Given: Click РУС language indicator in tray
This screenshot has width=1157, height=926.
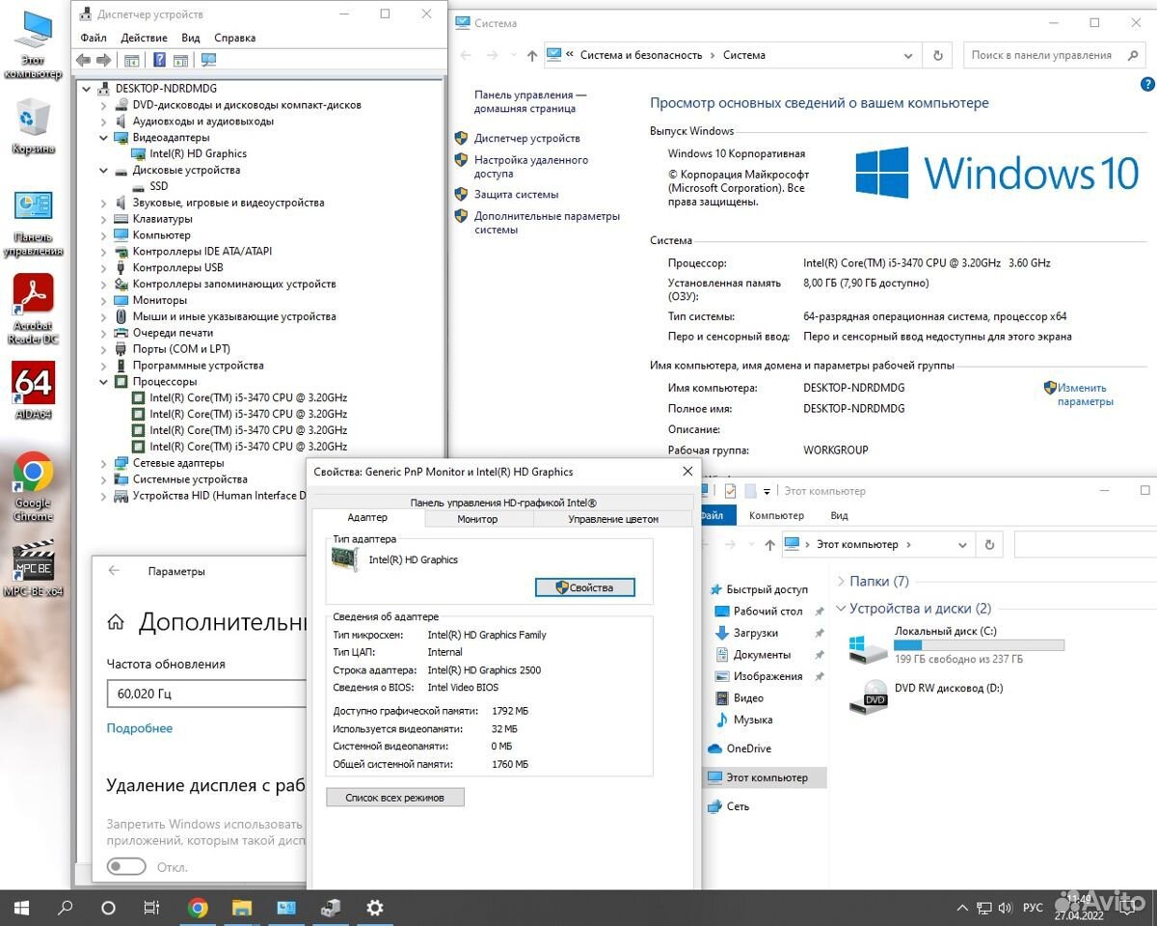Looking at the screenshot, I should click(1033, 908).
